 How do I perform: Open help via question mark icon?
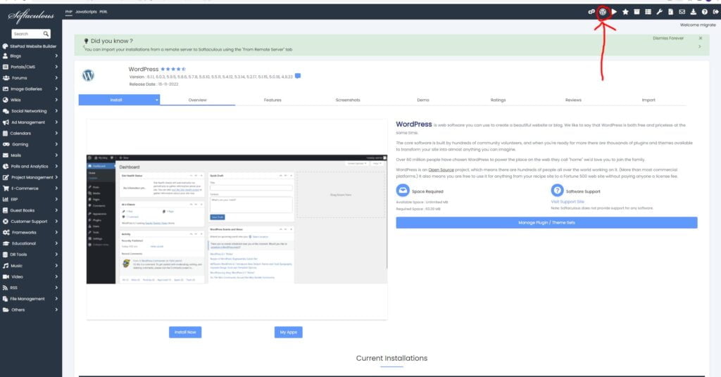[x=704, y=12]
